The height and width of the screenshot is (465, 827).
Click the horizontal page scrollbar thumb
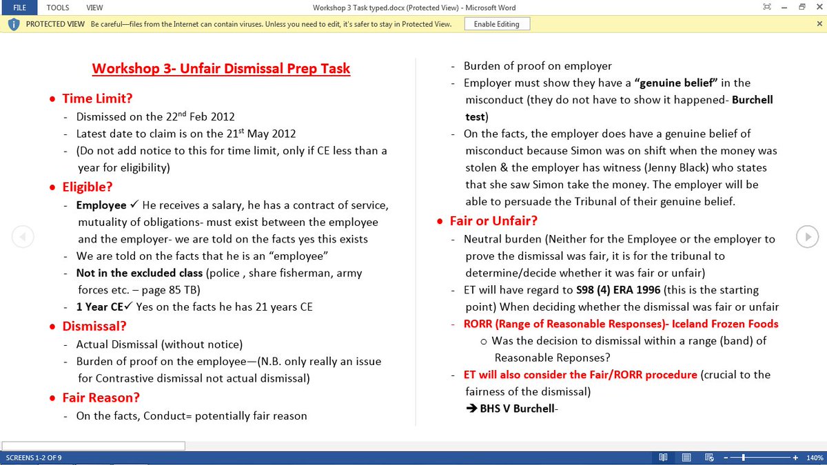(93, 446)
